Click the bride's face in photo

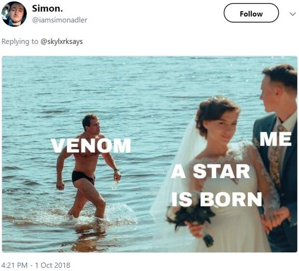pos(224,127)
